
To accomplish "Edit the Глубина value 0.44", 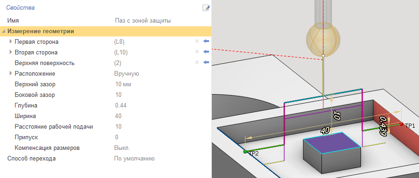I will (121, 106).
